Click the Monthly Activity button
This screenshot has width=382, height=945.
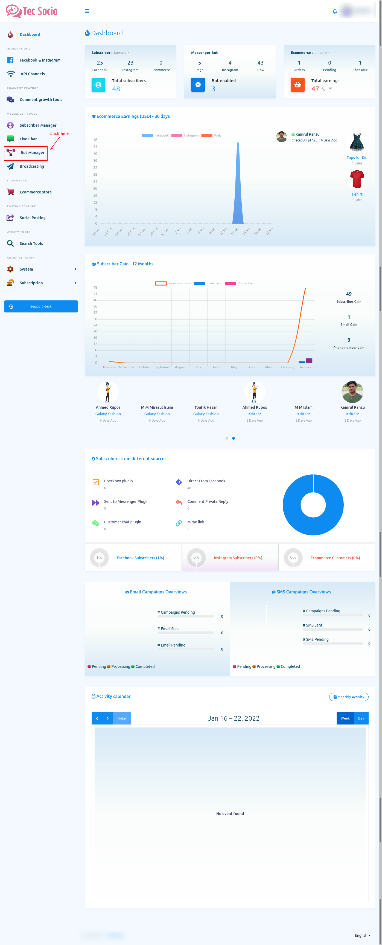[348, 697]
